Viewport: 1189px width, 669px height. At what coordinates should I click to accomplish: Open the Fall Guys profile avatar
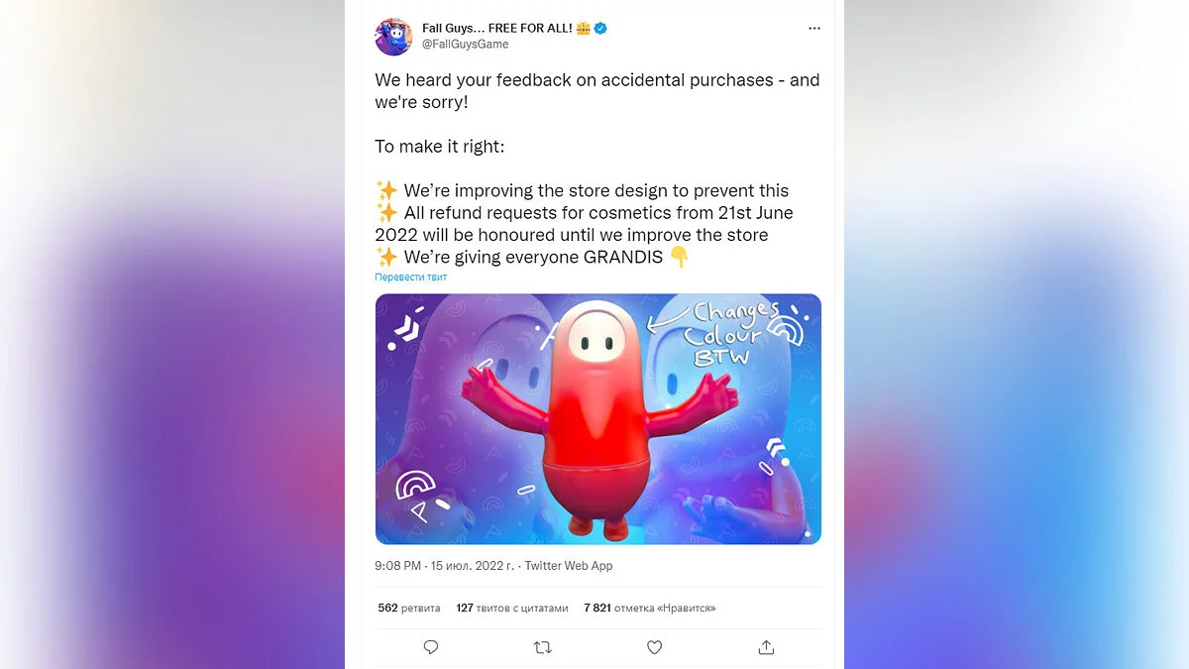tap(393, 37)
